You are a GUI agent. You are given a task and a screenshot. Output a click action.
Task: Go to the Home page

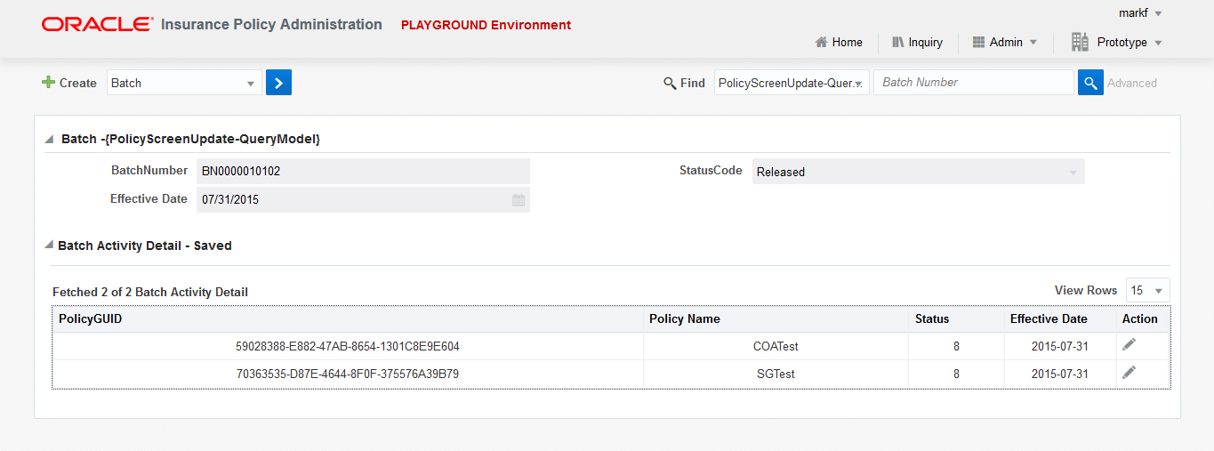point(839,42)
